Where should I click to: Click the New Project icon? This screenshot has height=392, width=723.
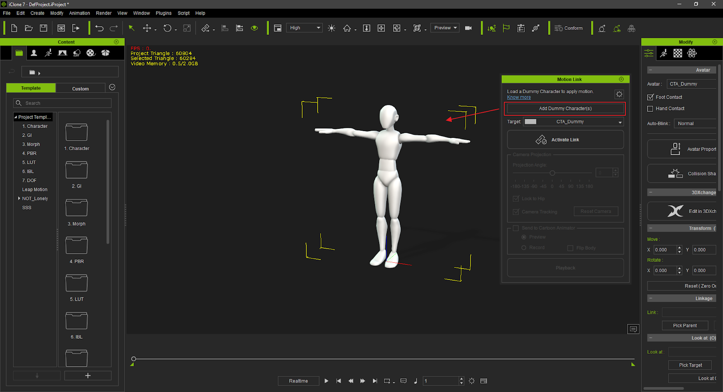tap(14, 28)
